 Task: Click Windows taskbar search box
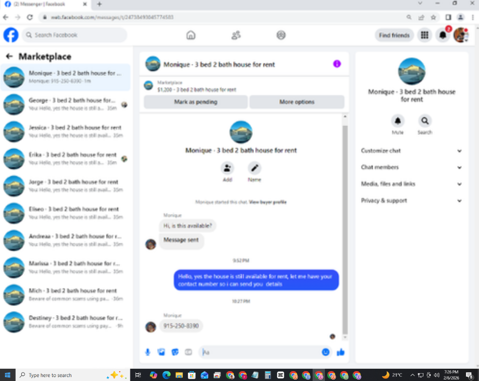point(72,375)
